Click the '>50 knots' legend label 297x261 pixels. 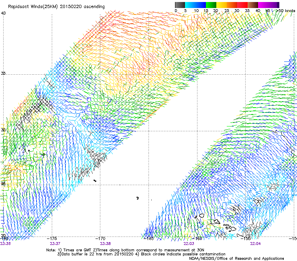285,11
